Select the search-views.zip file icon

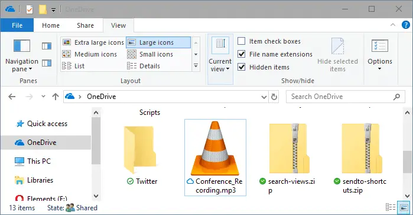click(289, 148)
